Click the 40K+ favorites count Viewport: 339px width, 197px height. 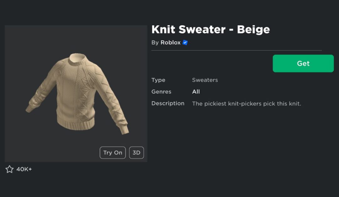pos(24,169)
